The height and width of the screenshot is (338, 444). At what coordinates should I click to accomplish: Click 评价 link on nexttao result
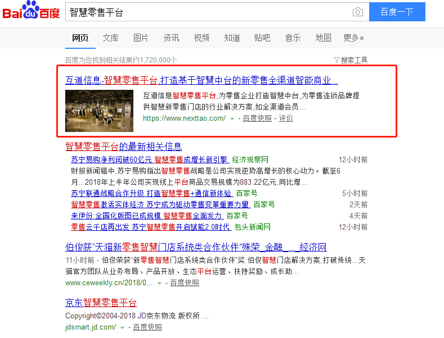coord(286,118)
